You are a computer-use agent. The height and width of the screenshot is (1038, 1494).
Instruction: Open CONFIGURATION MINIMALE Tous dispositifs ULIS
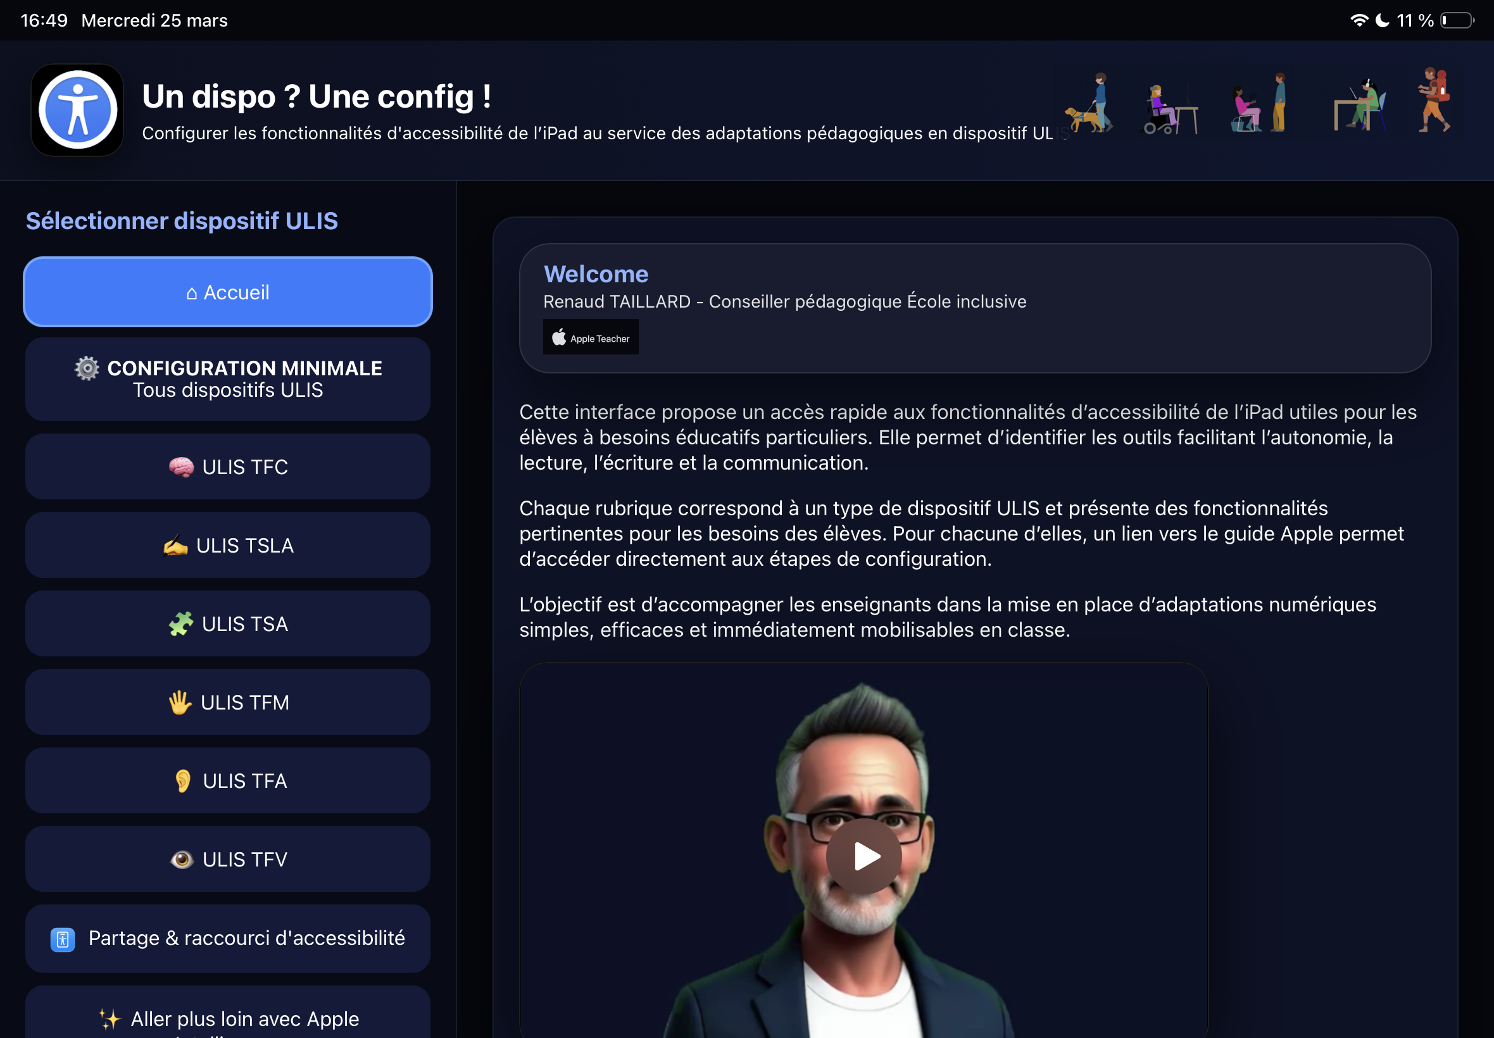[x=228, y=379]
